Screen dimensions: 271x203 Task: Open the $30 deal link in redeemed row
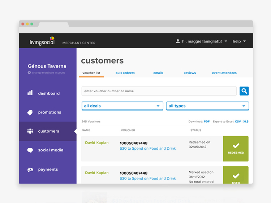(x=147, y=149)
